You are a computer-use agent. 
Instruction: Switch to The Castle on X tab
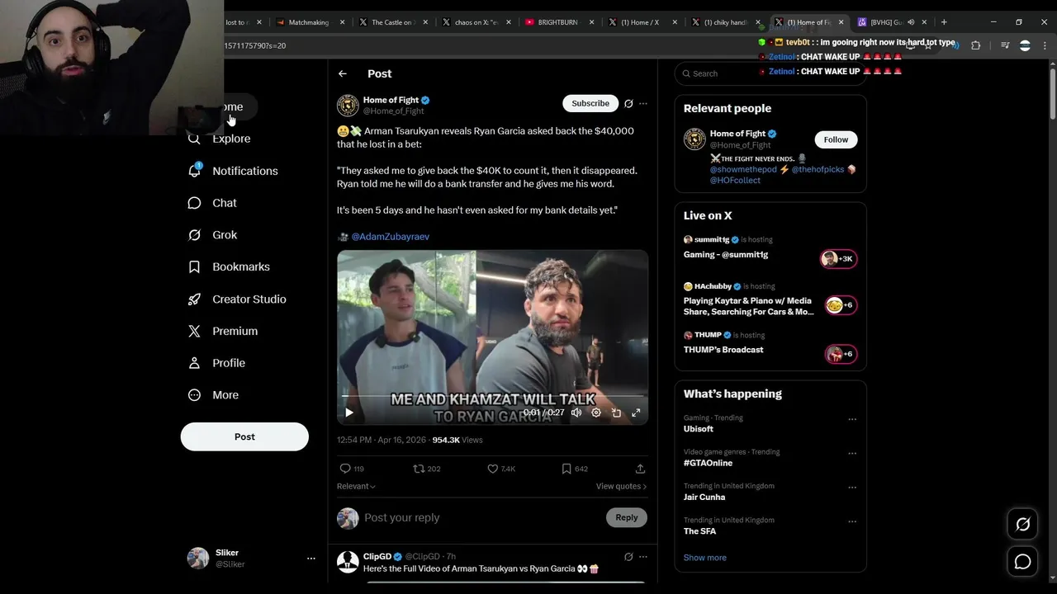[392, 22]
